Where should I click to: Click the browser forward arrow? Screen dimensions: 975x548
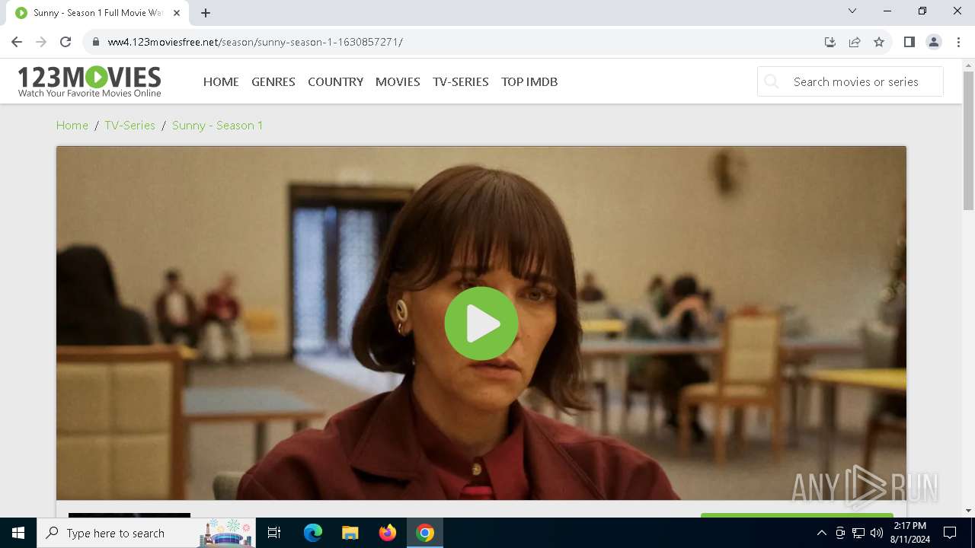(41, 42)
